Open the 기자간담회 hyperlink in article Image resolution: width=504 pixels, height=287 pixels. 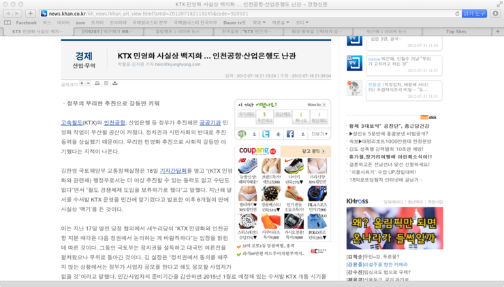173,171
